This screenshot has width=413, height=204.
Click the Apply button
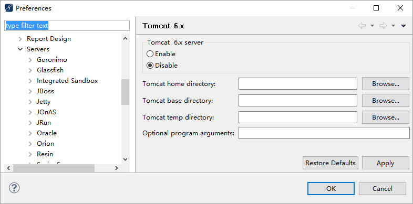(x=385, y=163)
